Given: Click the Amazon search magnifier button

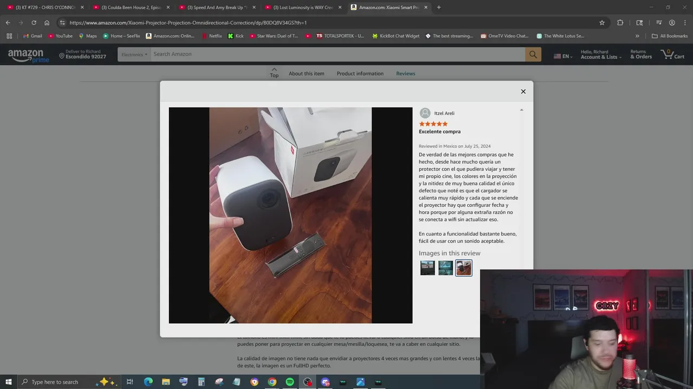Looking at the screenshot, I should pyautogui.click(x=533, y=54).
